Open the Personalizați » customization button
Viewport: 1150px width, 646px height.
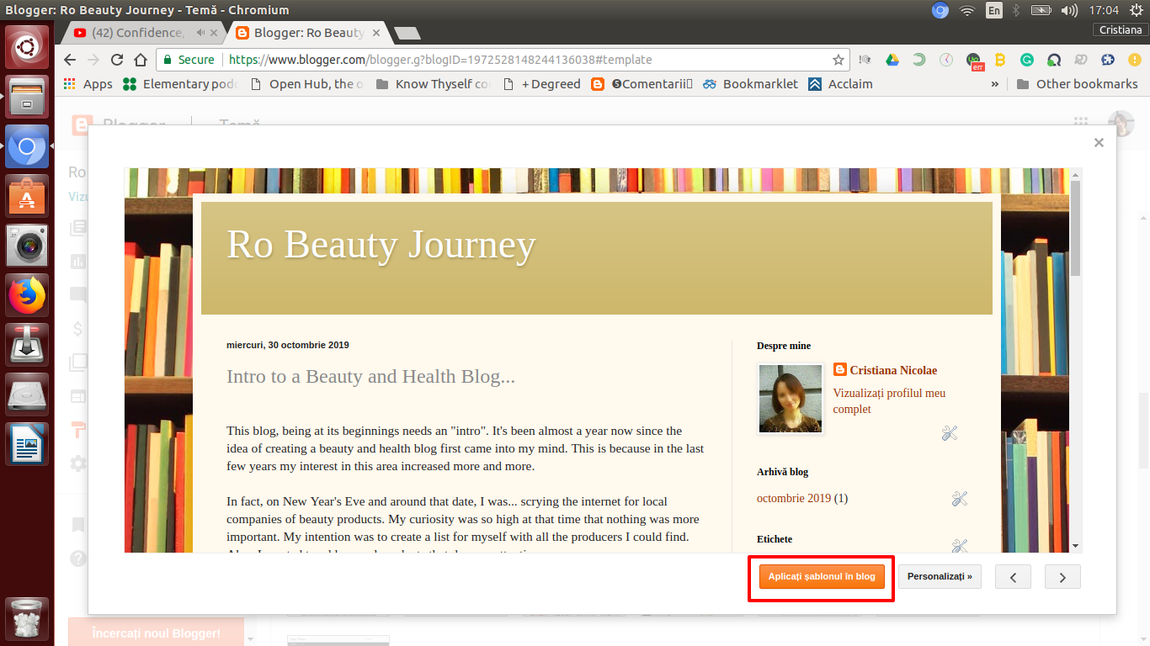click(940, 577)
